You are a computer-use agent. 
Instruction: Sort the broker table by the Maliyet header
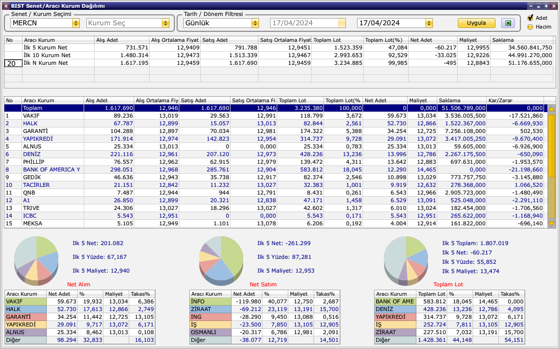[x=422, y=100]
